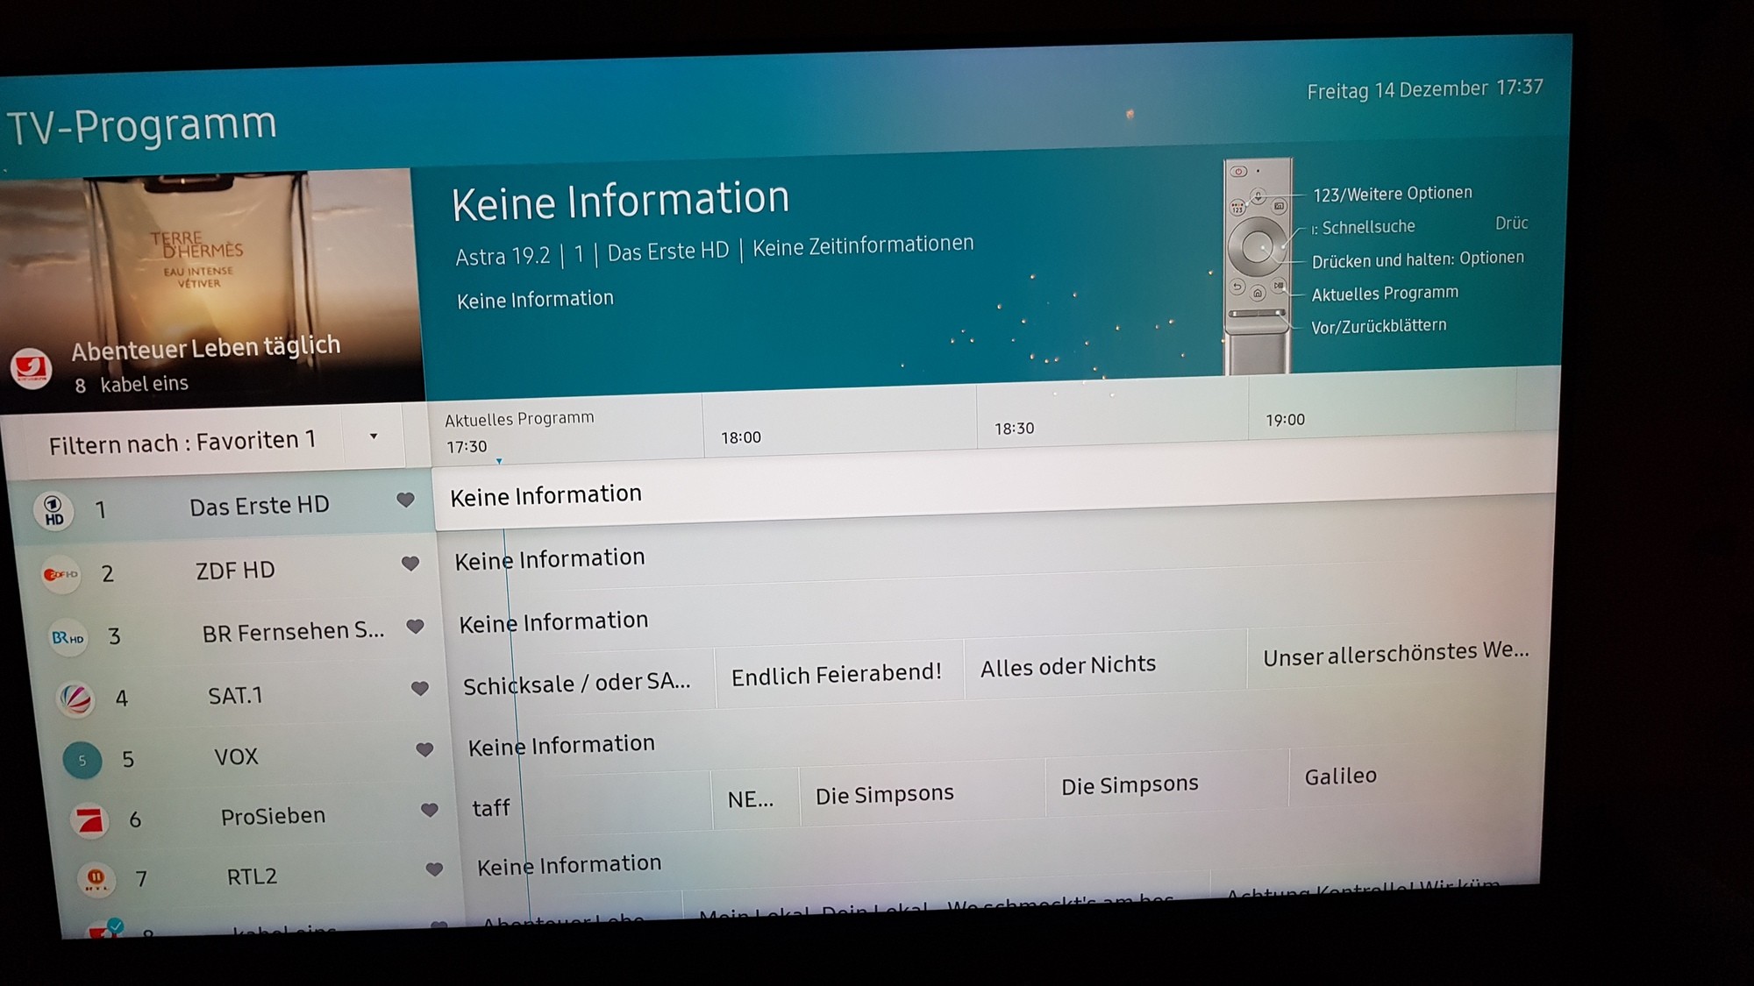The width and height of the screenshot is (1754, 986).
Task: Click the SAT.1 channel logo
Action: coord(75,699)
